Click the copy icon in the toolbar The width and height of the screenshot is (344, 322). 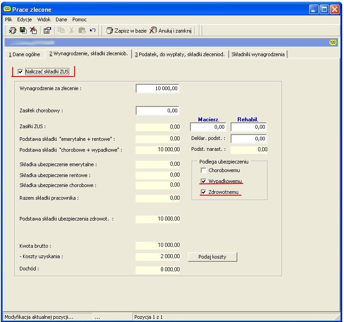click(61, 30)
